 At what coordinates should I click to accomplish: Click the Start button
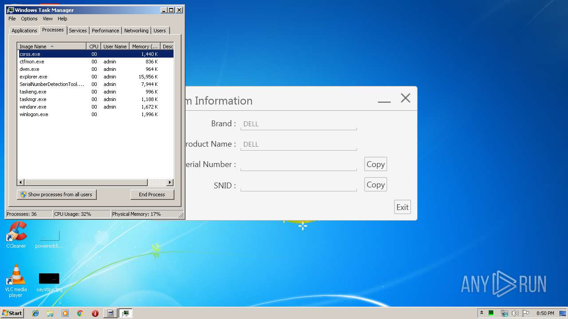[12, 313]
